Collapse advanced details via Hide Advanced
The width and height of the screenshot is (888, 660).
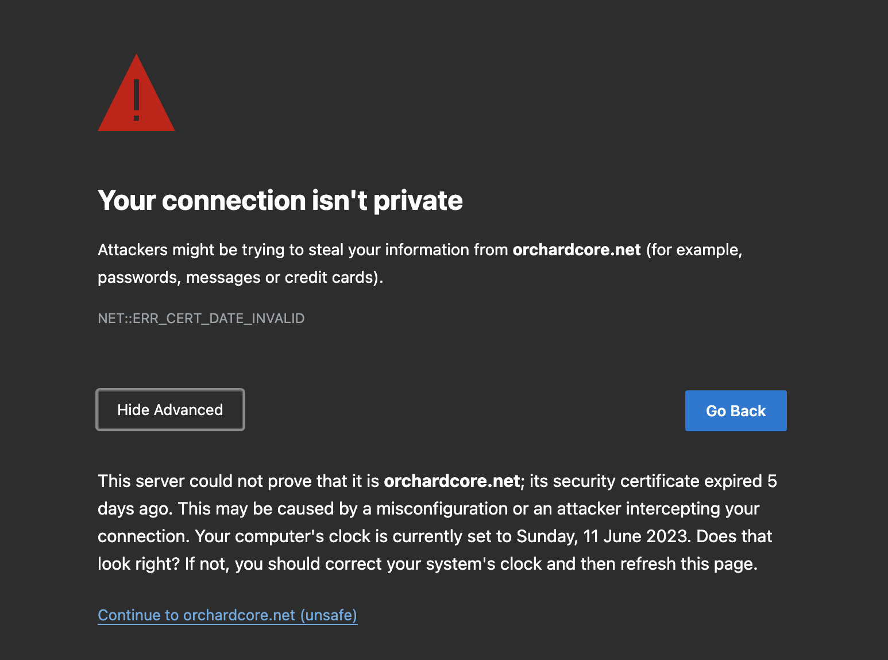170,409
